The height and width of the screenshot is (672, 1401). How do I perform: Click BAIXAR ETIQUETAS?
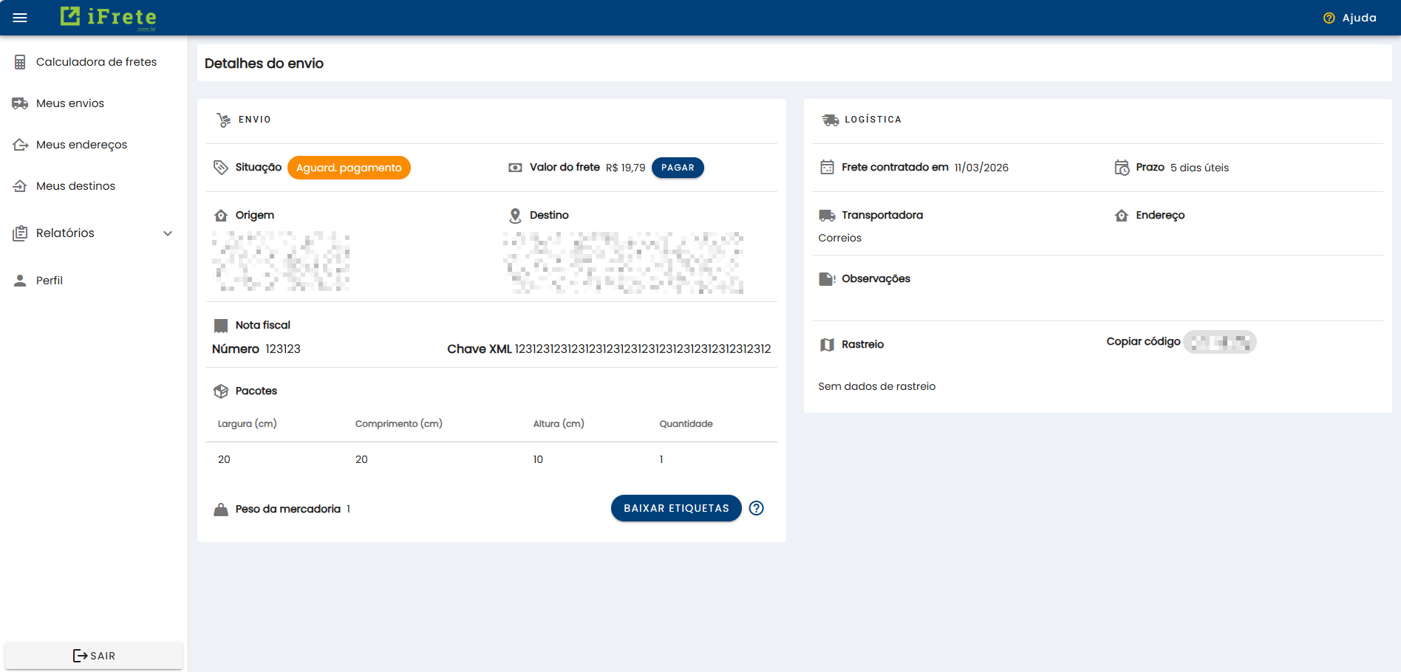click(x=675, y=508)
